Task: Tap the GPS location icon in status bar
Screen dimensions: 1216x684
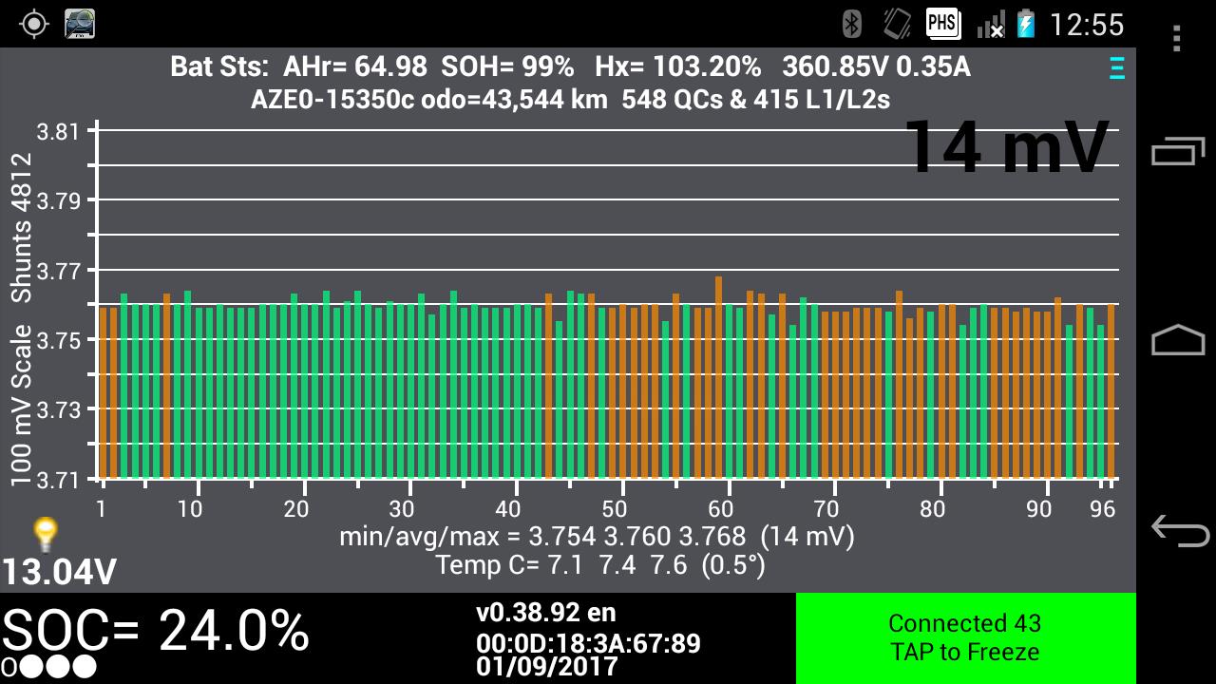Action: 33,24
